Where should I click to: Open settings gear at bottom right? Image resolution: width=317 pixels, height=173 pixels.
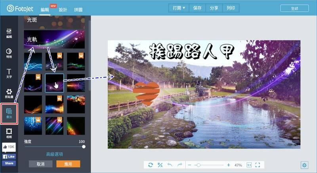[304, 165]
